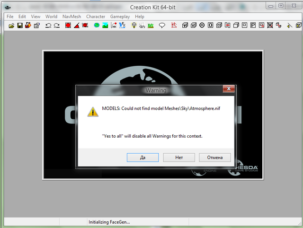This screenshot has width=303, height=228.
Task: Click the globe world icon in toolbar
Action: coord(97,25)
